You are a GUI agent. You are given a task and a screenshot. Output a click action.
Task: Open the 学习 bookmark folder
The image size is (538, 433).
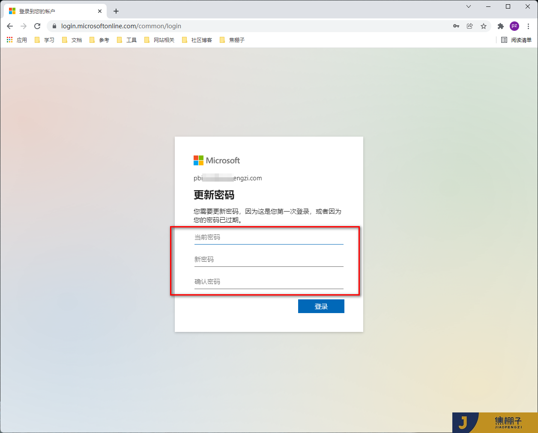coord(44,40)
